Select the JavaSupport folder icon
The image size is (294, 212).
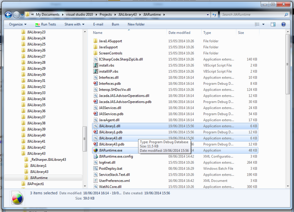[x=95, y=47]
